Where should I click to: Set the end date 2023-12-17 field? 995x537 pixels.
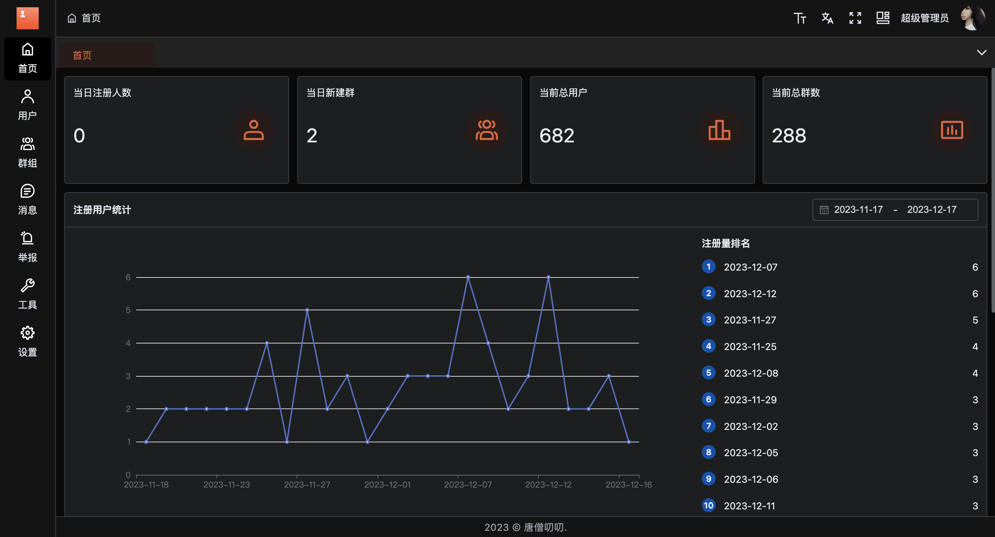(932, 210)
